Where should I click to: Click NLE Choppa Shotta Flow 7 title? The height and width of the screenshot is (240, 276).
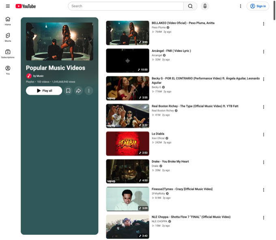pyautogui.click(x=191, y=217)
